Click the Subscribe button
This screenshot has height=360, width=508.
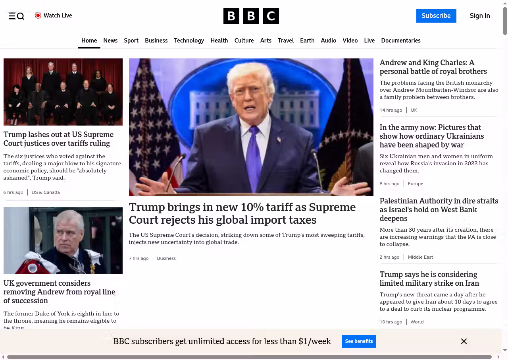(436, 16)
